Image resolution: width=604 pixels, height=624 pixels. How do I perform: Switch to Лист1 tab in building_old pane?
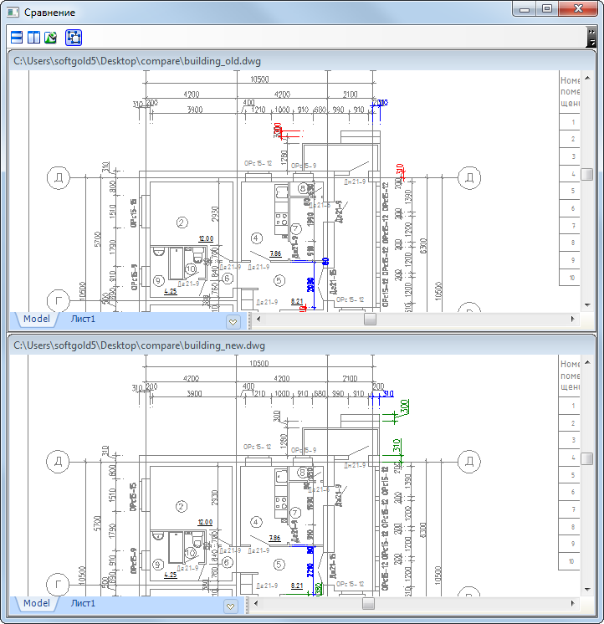tap(83, 319)
